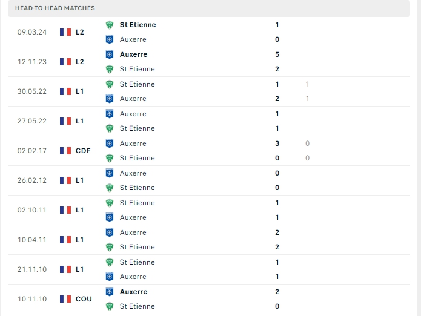Image resolution: width=421 pixels, height=316 pixels.
Task: Click St Etienne crest in 02.10.11 match
Action: [110, 203]
